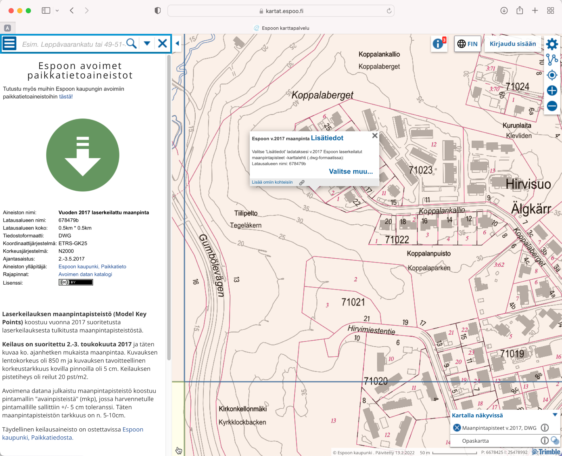Image resolution: width=562 pixels, height=456 pixels.
Task: Click Kirjaudu sisään login button
Action: pos(513,44)
